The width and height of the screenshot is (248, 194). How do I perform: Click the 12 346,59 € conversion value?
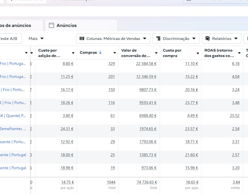(x=146, y=77)
